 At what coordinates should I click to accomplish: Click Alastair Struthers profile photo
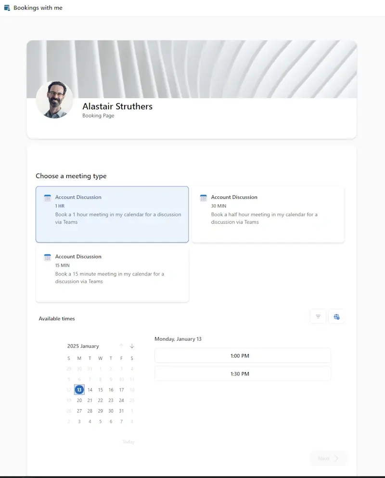(54, 100)
